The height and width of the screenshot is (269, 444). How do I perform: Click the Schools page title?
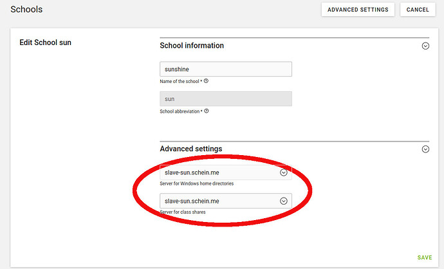coord(26,9)
